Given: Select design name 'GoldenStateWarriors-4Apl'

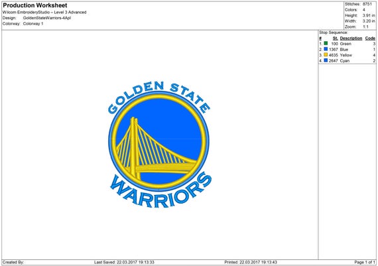Looking at the screenshot, I should point(47,18).
